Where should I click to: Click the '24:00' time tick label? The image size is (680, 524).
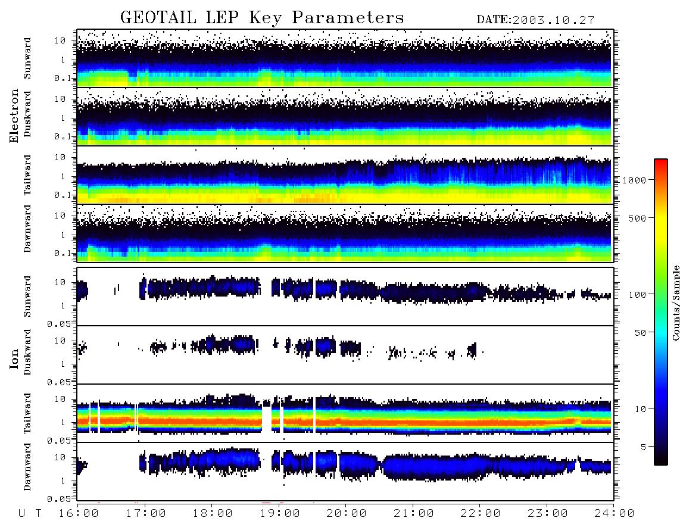click(x=615, y=513)
